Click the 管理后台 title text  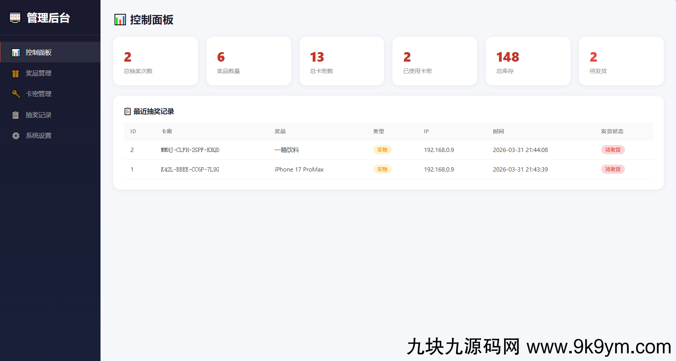click(48, 18)
